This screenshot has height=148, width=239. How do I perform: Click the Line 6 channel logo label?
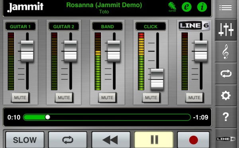coord(194,25)
